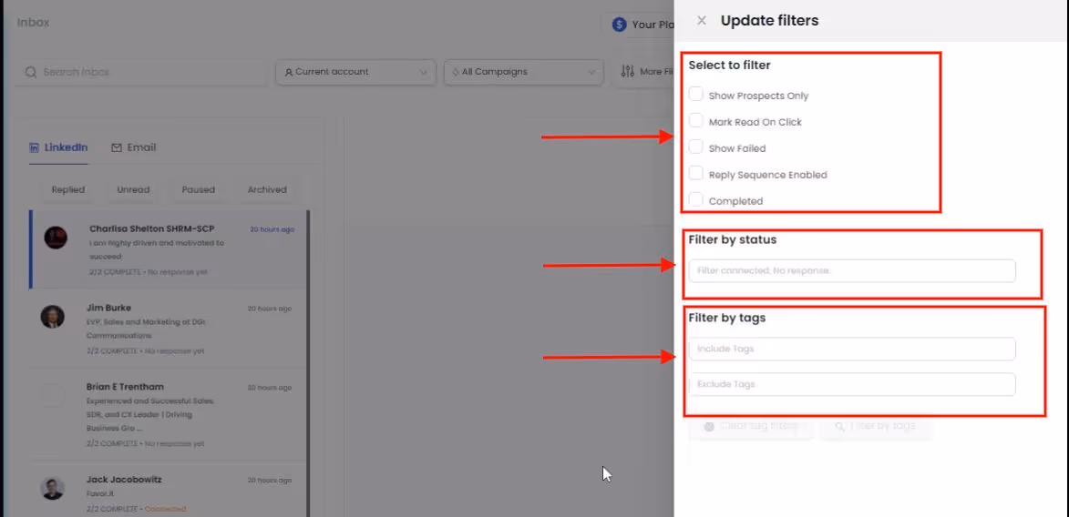The width and height of the screenshot is (1069, 517).
Task: Click the Email envelope icon
Action: pos(117,147)
